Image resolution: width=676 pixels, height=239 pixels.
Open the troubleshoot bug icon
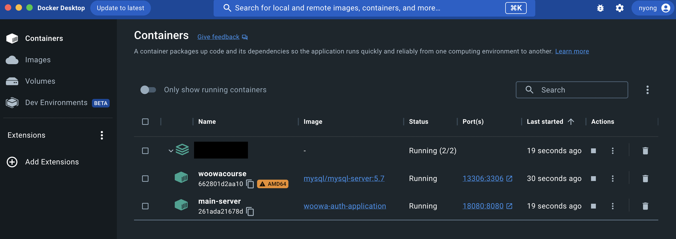click(600, 8)
